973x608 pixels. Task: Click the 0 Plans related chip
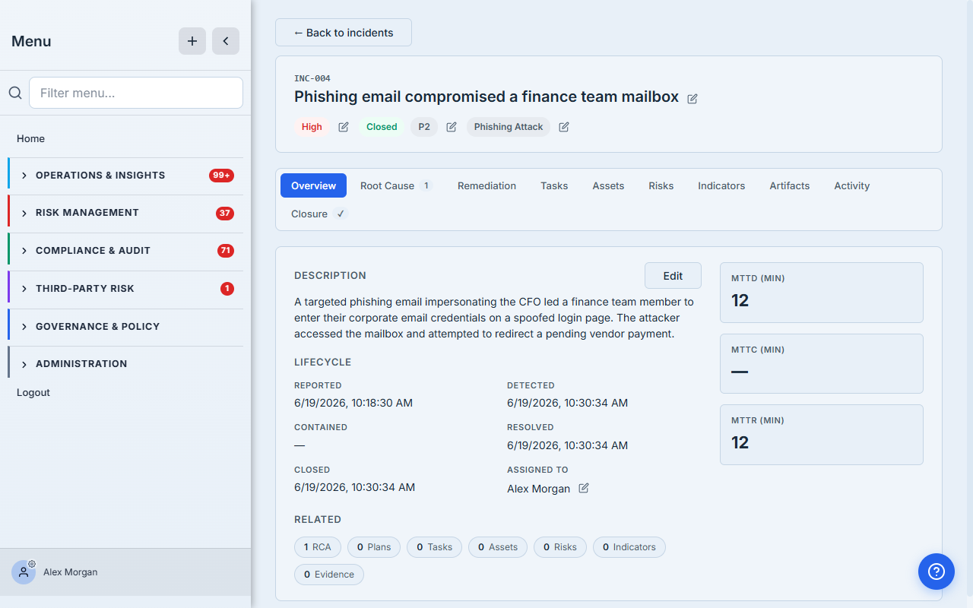[x=374, y=547]
